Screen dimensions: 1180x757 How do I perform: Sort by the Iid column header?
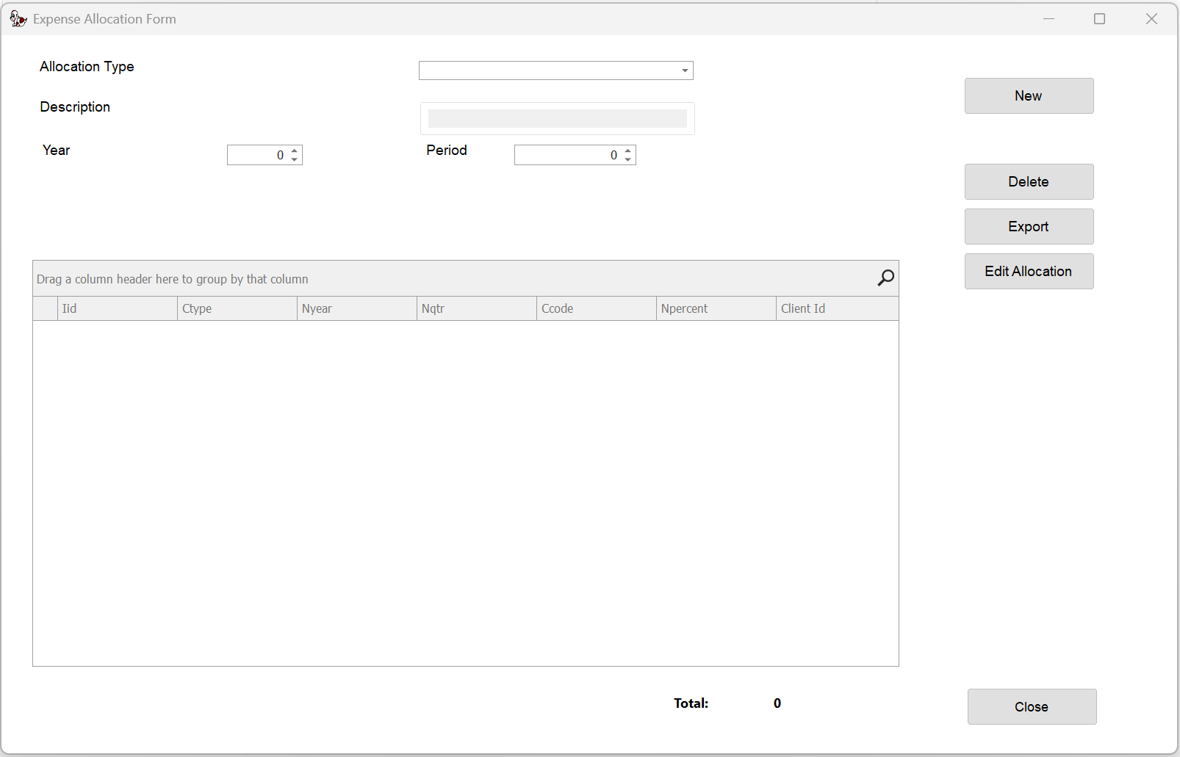[x=118, y=308]
